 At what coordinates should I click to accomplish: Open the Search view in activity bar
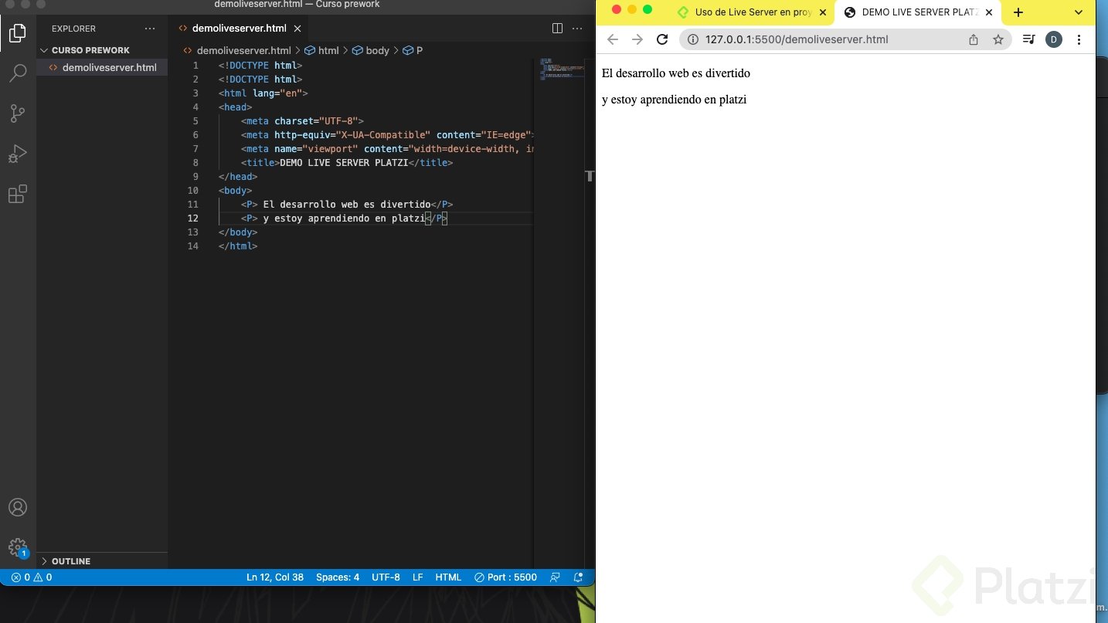click(17, 73)
